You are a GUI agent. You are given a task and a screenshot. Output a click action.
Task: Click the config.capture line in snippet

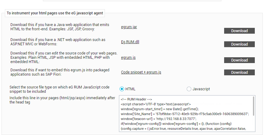click(x=183, y=129)
